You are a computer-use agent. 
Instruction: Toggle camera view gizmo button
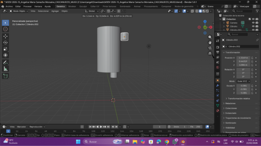point(210,48)
